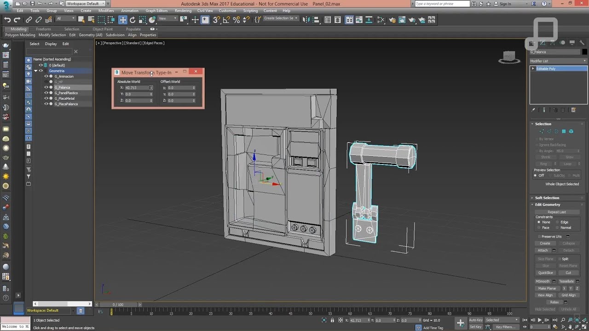The image size is (589, 331).
Task: Open the Modifier List dropdown
Action: coord(558,61)
